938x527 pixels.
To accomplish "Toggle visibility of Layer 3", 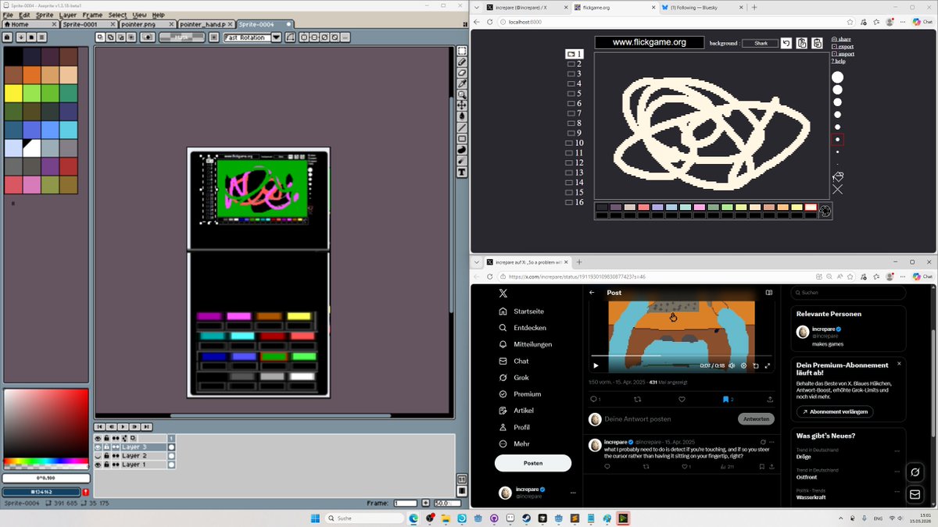I will click(98, 447).
